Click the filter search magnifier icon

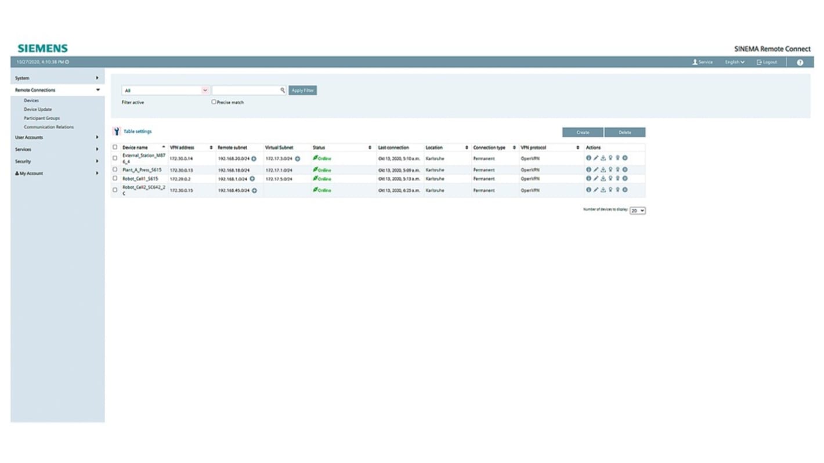pyautogui.click(x=283, y=90)
